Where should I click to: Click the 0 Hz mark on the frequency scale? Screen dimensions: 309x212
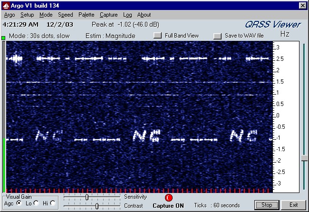coord(278,115)
